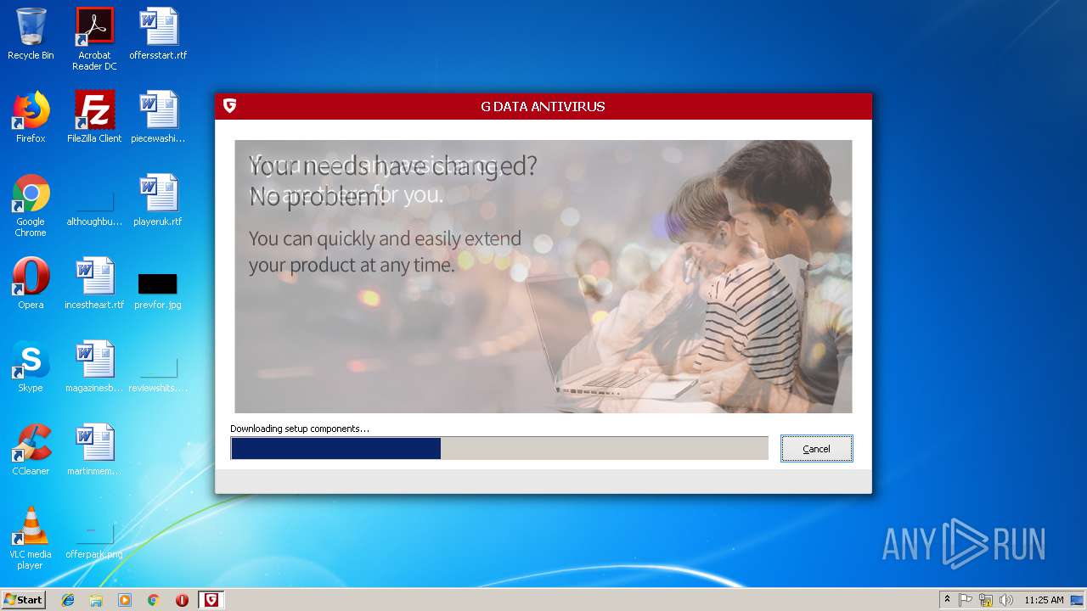Screen dimensions: 1087x611
Task: Open Action Center flag tray icon
Action: (966, 600)
